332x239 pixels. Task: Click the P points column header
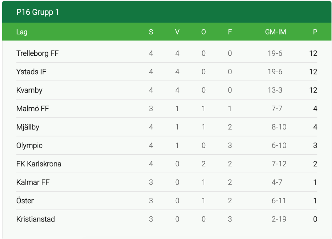click(315, 32)
